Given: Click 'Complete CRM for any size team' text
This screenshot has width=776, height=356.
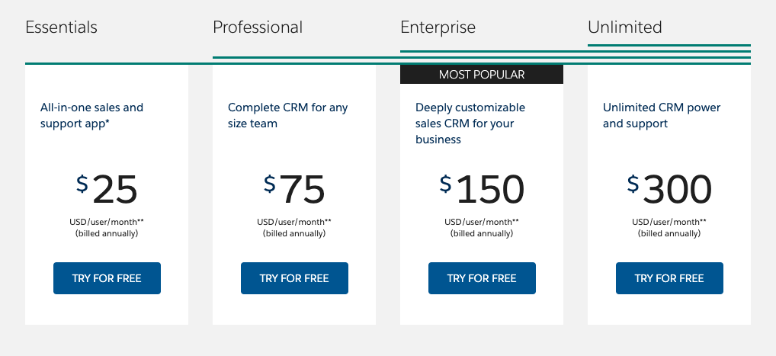Looking at the screenshot, I should (x=287, y=115).
